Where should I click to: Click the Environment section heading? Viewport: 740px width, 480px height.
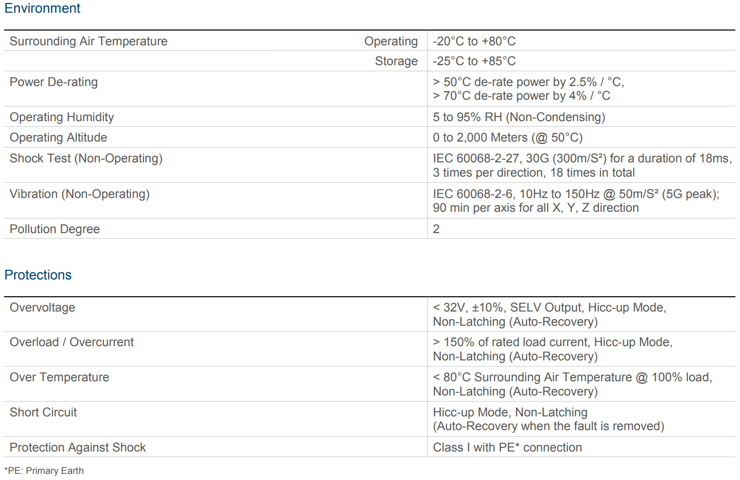[42, 9]
